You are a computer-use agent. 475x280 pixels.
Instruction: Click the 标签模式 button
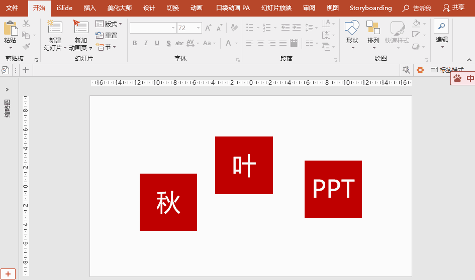[x=447, y=70]
